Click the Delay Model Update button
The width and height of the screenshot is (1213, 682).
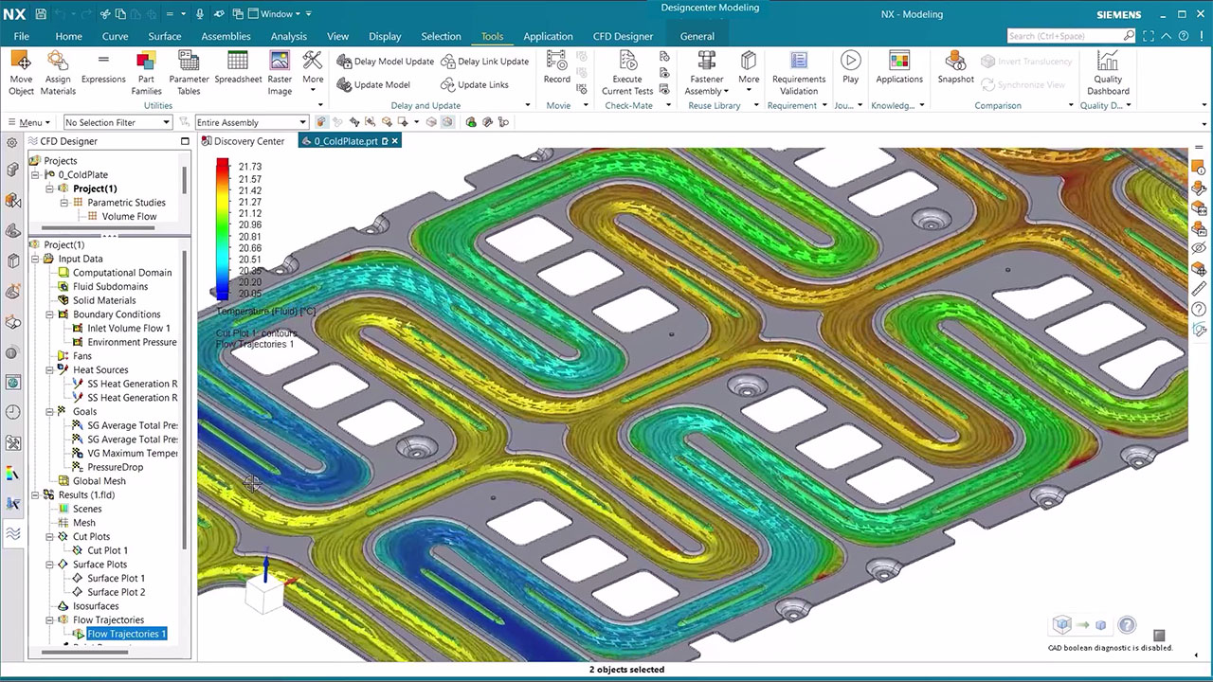point(385,62)
